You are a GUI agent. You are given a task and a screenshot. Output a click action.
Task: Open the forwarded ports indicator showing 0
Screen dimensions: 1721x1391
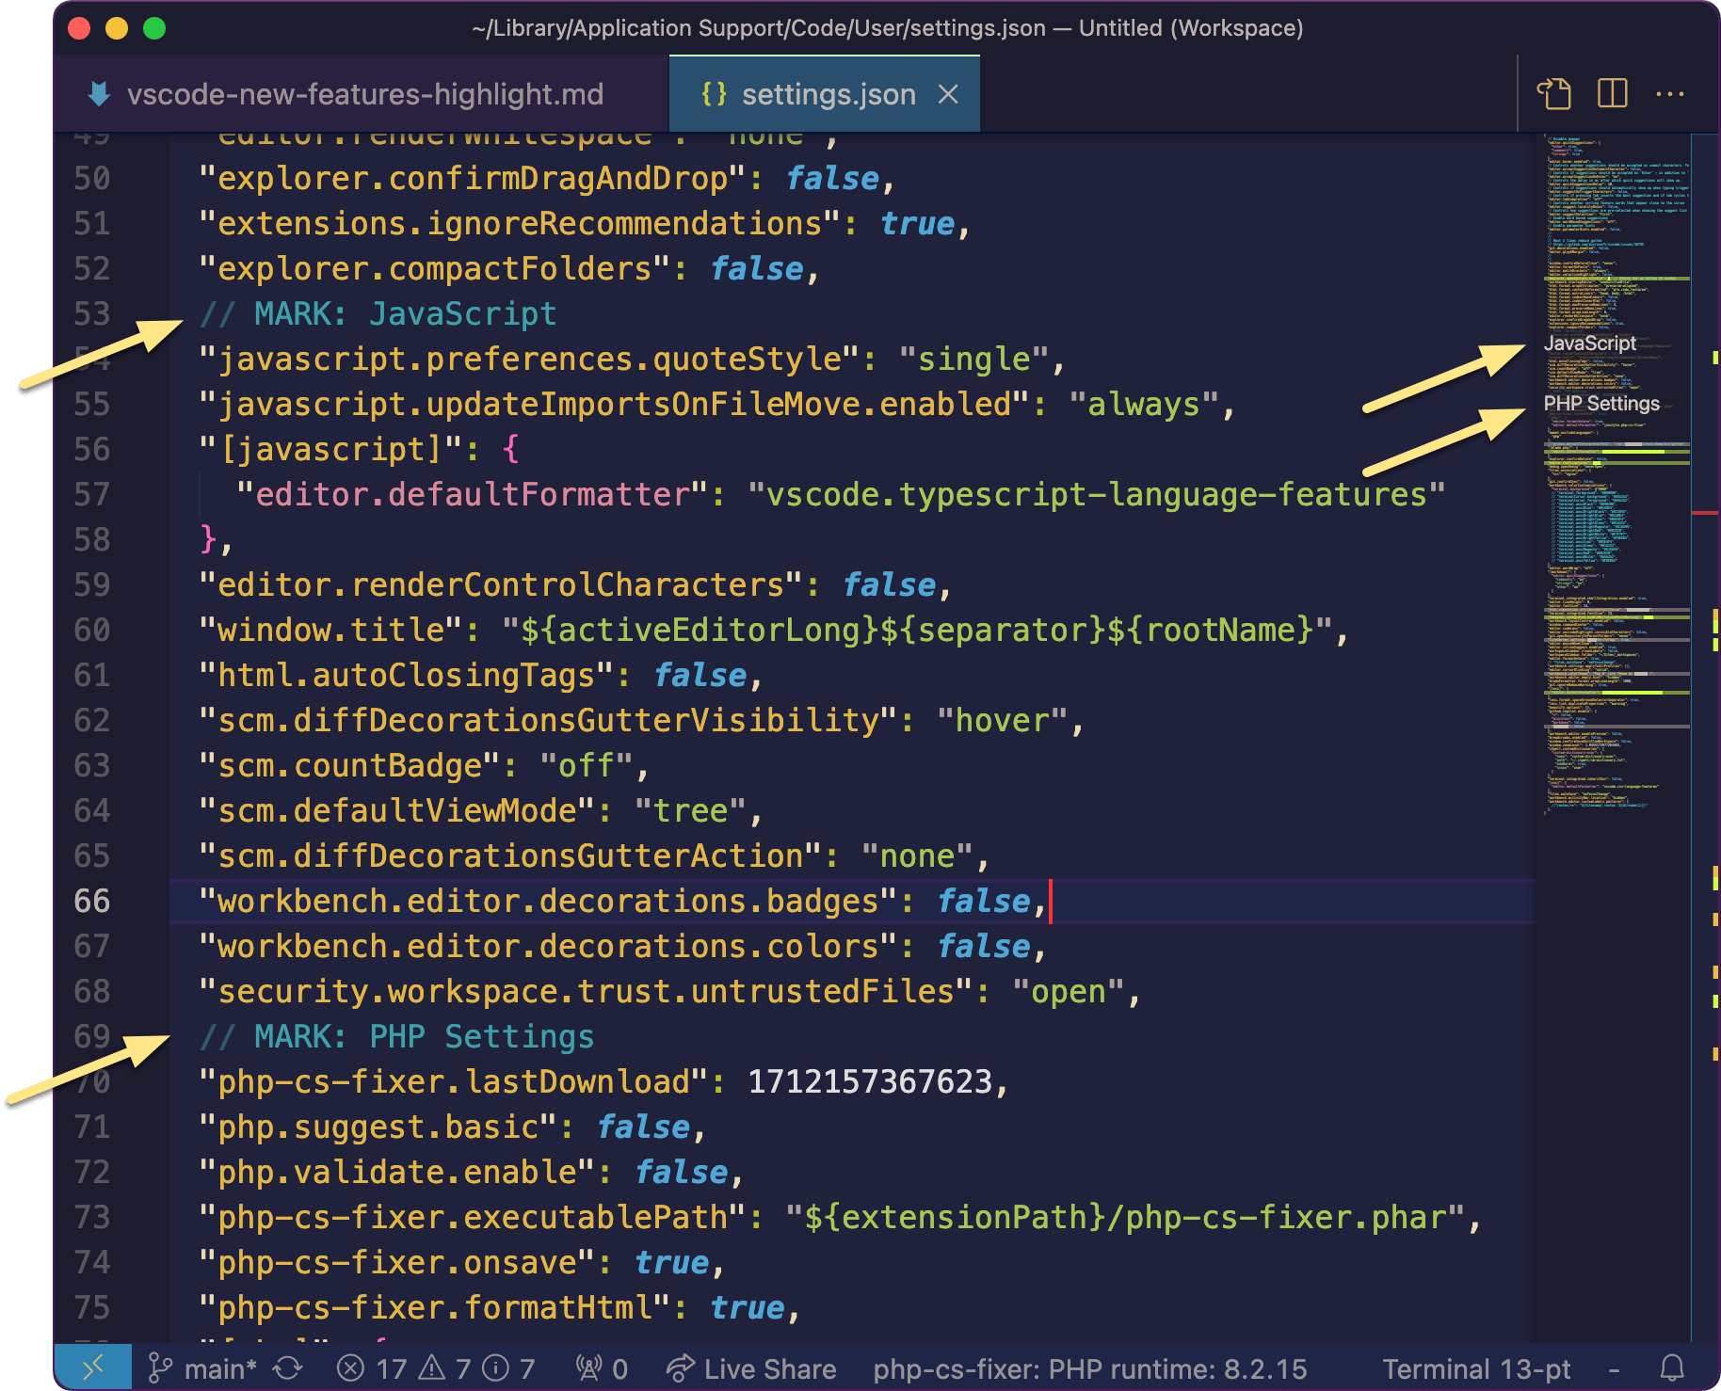click(x=602, y=1368)
